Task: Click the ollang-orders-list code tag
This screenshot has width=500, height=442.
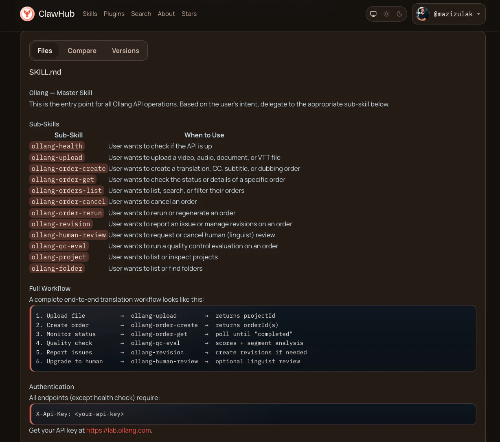Action: click(x=67, y=190)
